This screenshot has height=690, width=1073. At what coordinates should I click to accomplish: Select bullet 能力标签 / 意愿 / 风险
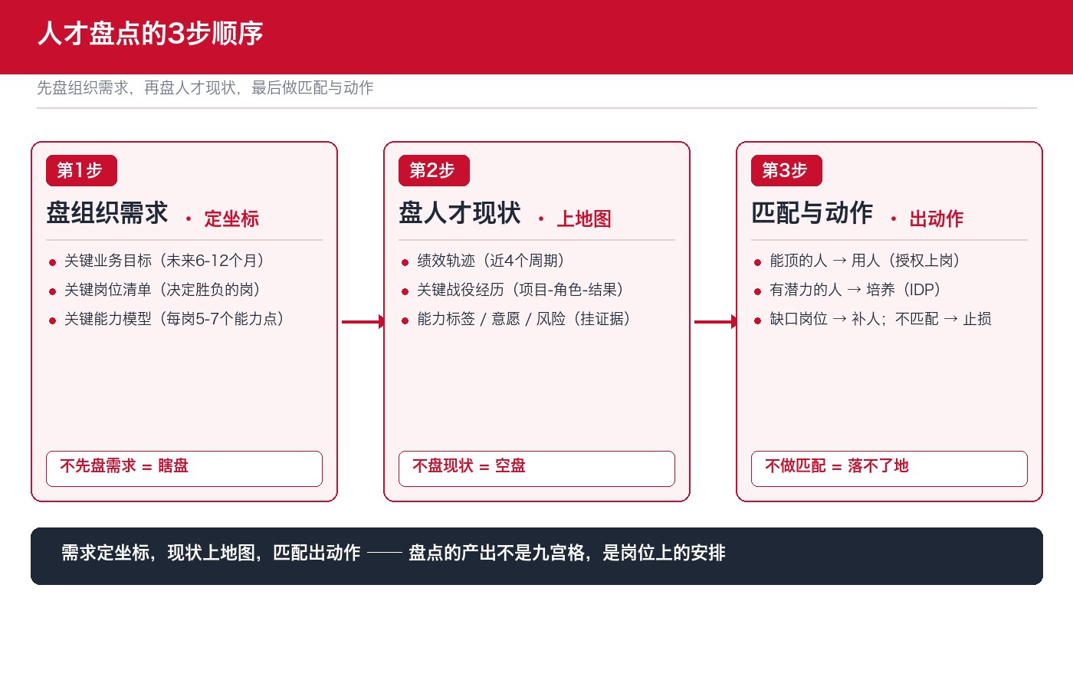[x=516, y=319]
